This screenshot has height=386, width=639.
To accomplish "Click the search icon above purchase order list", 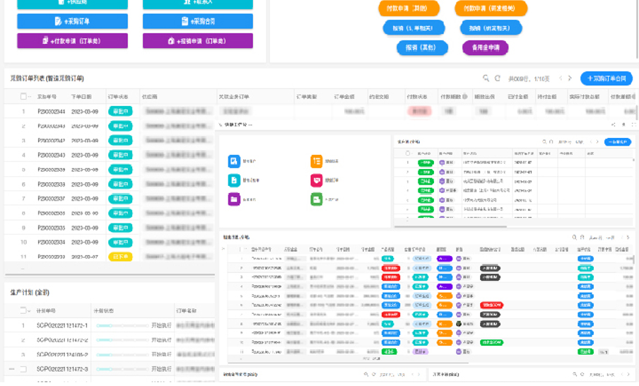I will pyautogui.click(x=486, y=78).
